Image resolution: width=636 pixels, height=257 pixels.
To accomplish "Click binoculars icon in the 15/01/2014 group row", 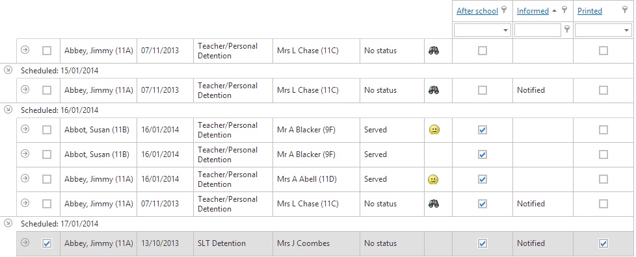I will 434,90.
